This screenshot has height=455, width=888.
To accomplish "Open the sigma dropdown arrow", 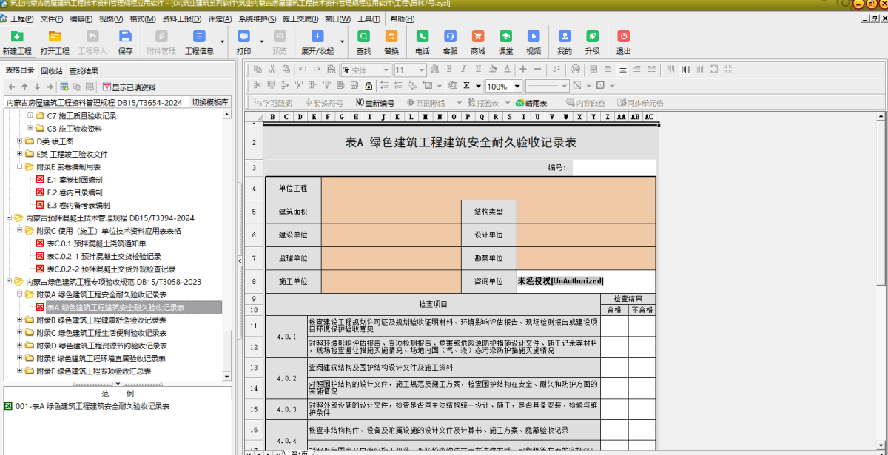I will (478, 86).
